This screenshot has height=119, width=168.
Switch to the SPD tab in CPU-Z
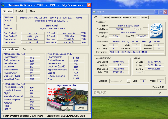click(135, 18)
